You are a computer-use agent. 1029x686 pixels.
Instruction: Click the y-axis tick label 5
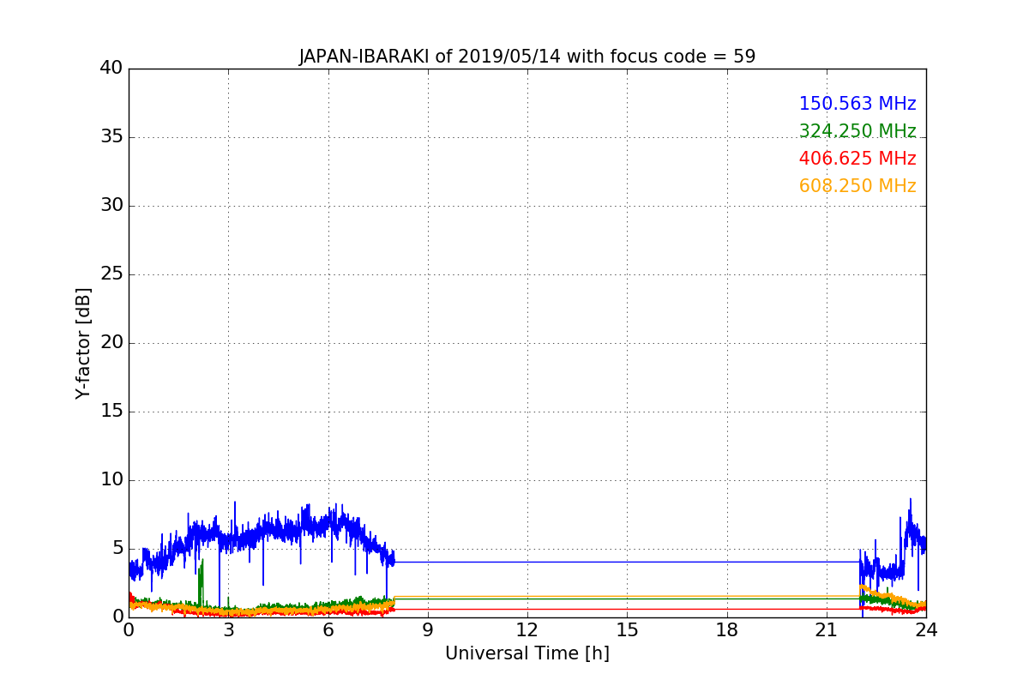tap(117, 549)
